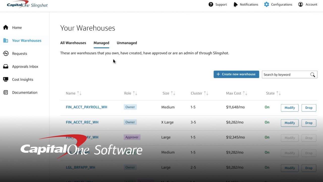Click On state in FIN_ACCT_PAYROLL_WH row

267,107
